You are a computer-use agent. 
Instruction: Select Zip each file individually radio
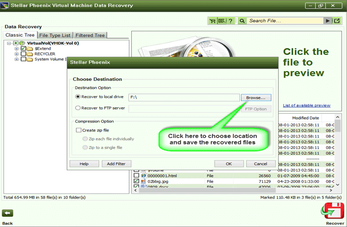(85, 139)
